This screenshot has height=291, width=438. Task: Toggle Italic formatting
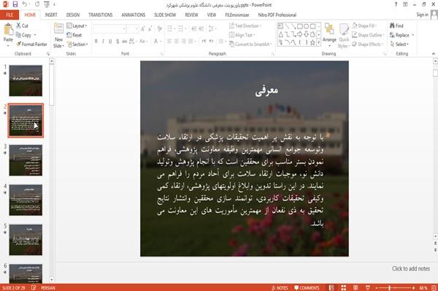[103, 42]
